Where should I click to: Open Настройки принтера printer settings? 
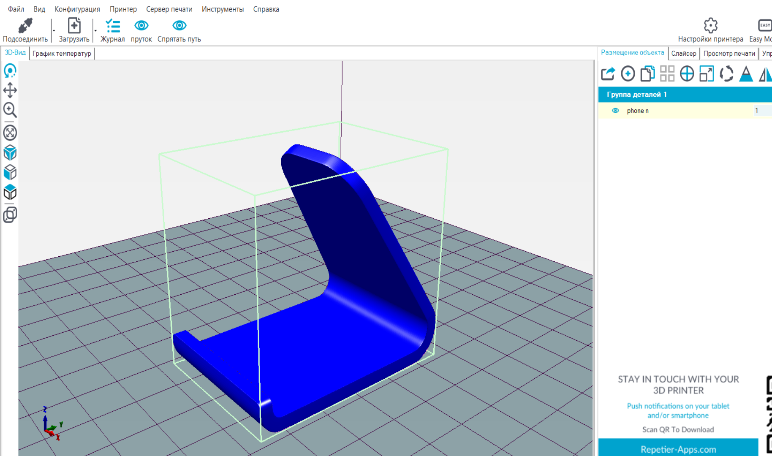[710, 30]
